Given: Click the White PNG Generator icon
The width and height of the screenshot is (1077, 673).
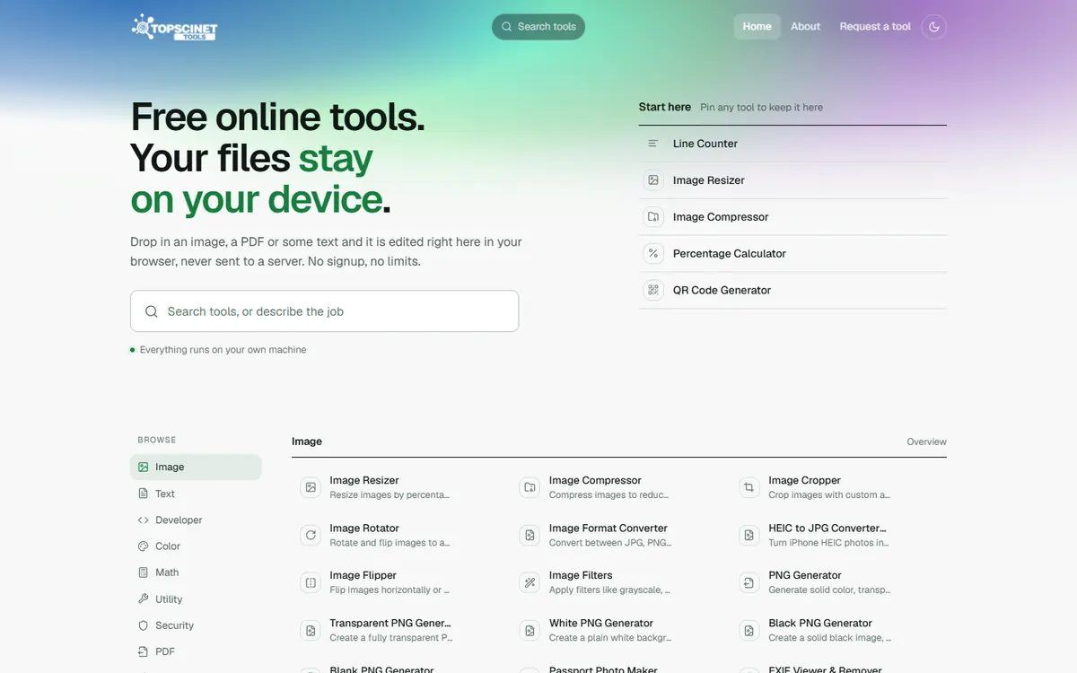Looking at the screenshot, I should click(530, 630).
